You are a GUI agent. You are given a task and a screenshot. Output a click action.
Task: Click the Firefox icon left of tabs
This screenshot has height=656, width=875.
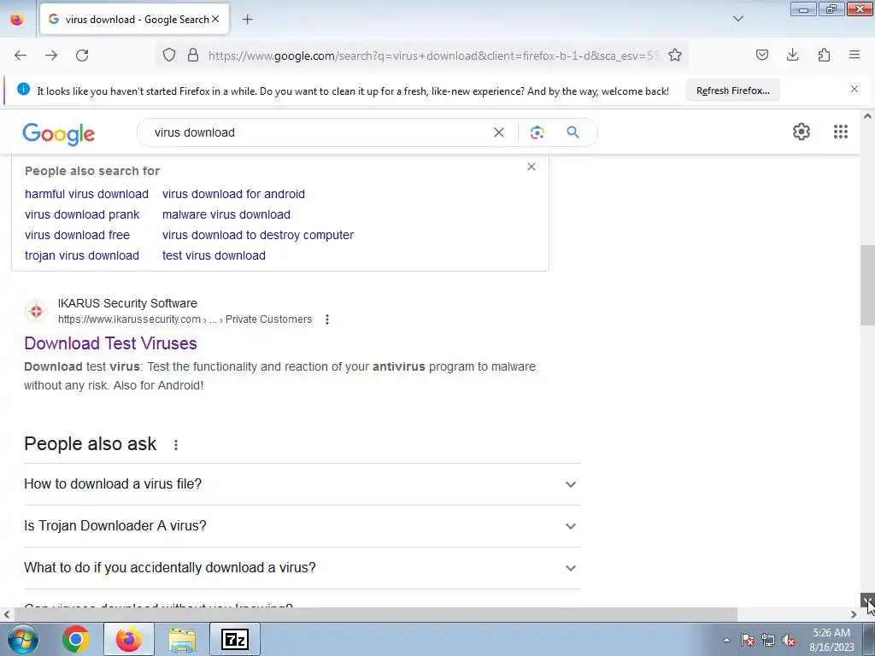17,20
